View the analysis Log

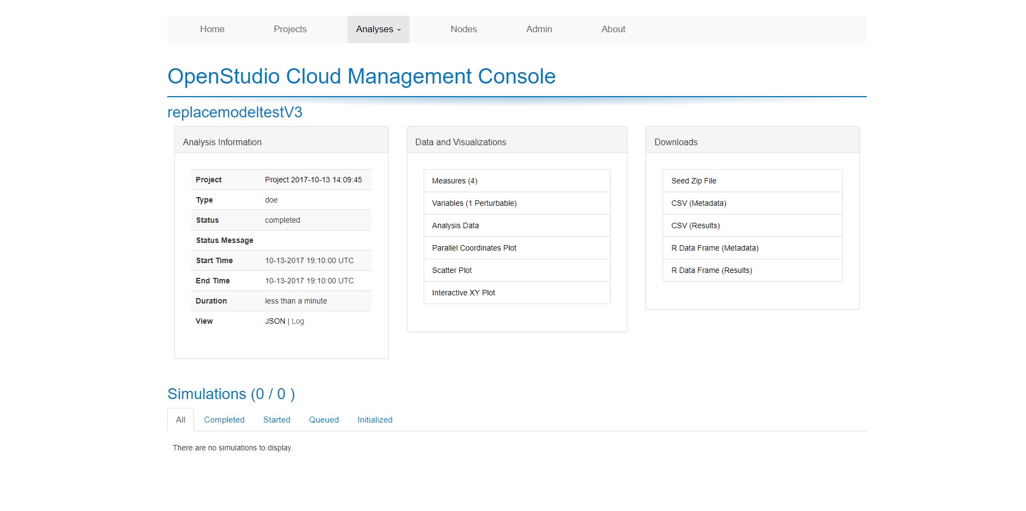pos(298,321)
